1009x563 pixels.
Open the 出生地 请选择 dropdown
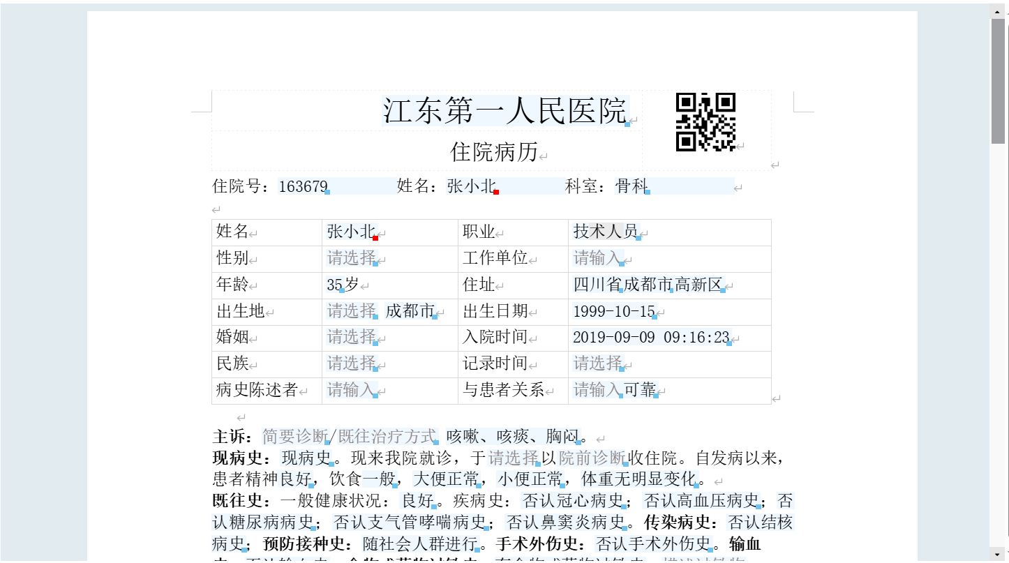(x=351, y=311)
